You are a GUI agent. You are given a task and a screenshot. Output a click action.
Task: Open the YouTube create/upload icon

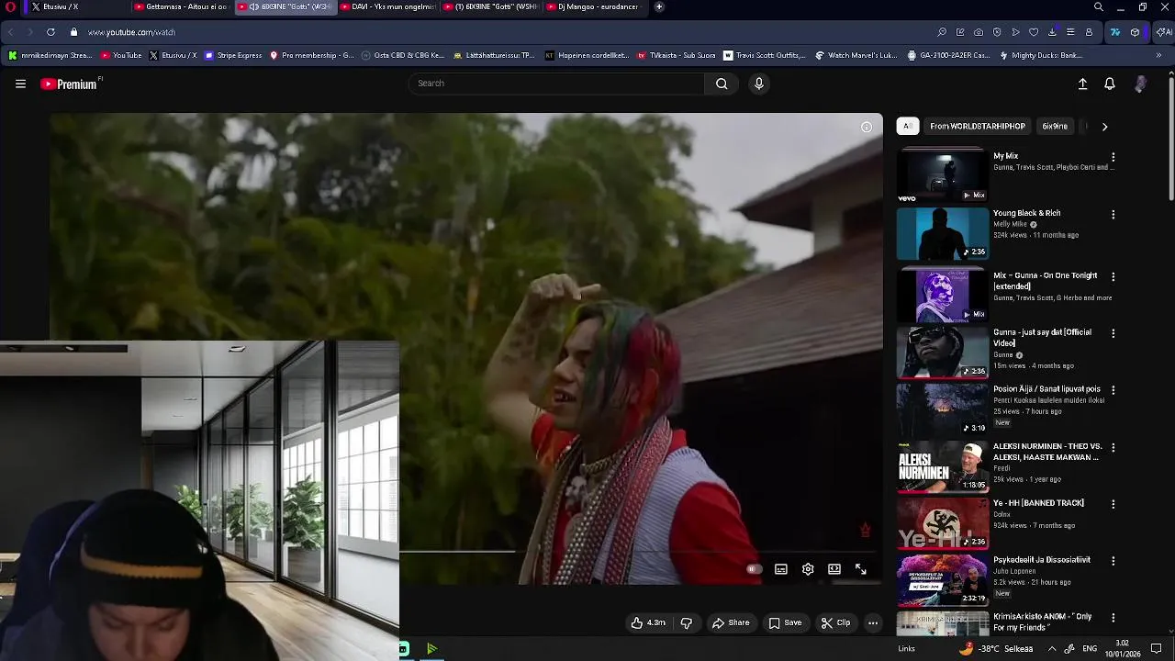[x=1082, y=84]
